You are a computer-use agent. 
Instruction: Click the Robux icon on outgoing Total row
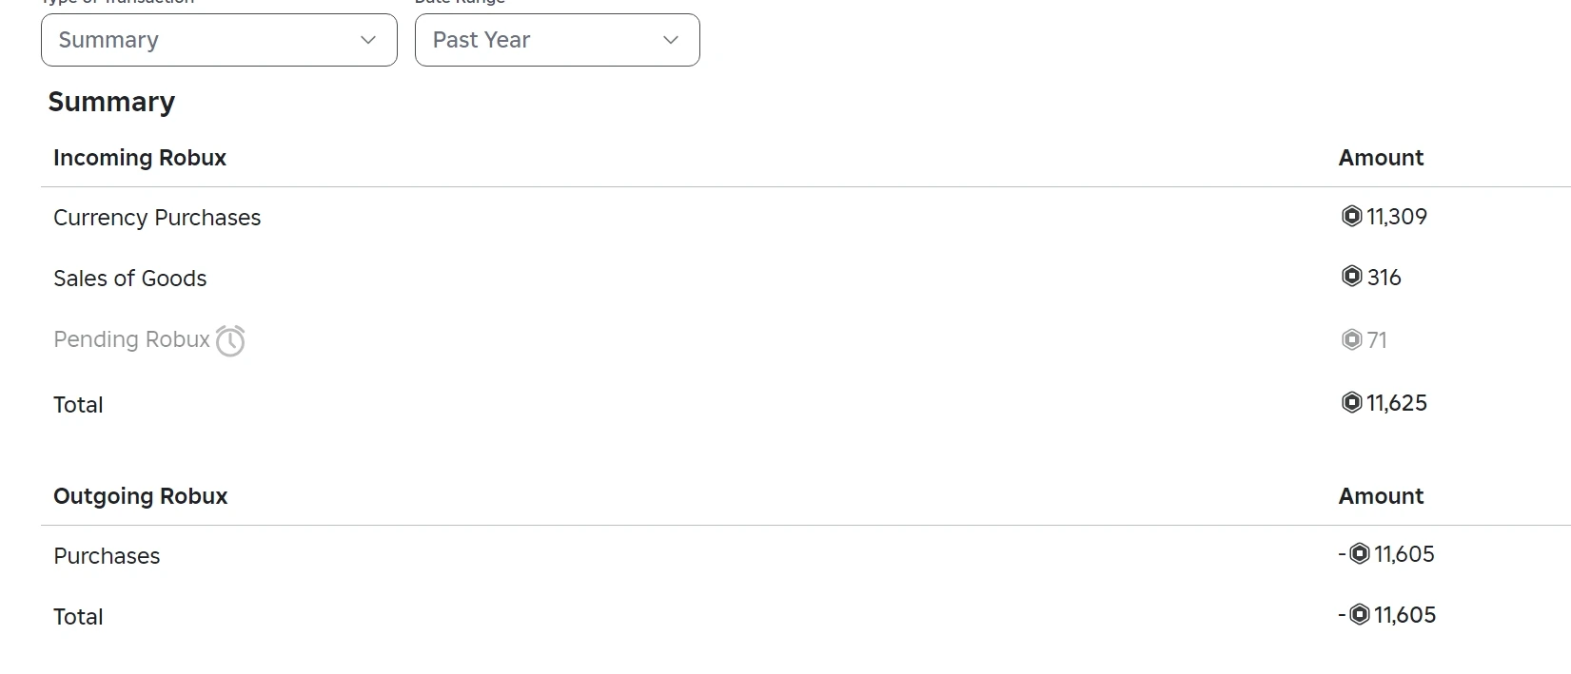(1360, 614)
